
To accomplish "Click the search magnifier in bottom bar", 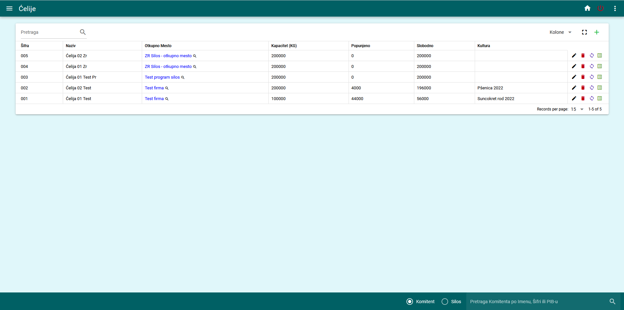I will point(612,302).
